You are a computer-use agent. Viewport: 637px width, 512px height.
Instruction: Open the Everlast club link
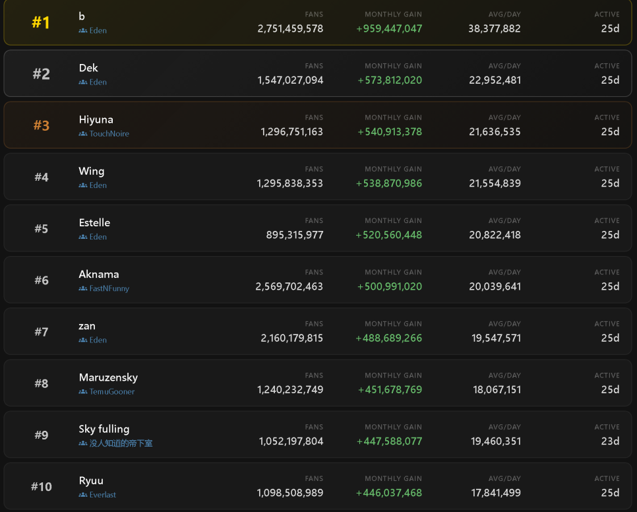coord(103,495)
